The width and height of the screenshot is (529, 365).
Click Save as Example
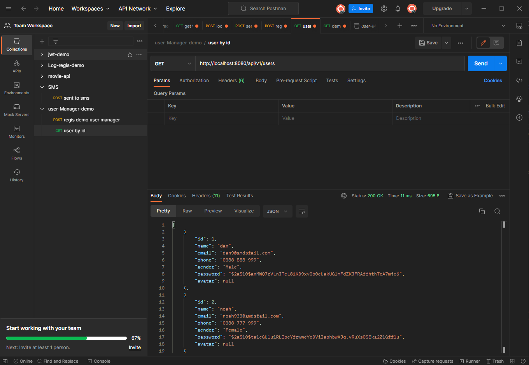[x=470, y=196]
